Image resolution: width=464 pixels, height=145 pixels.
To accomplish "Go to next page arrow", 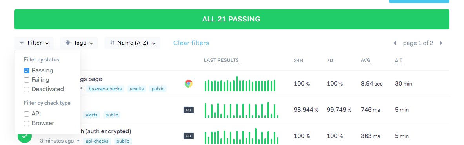I will coord(441,43).
